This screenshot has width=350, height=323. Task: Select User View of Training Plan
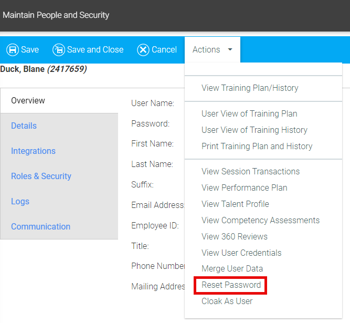tap(249, 113)
